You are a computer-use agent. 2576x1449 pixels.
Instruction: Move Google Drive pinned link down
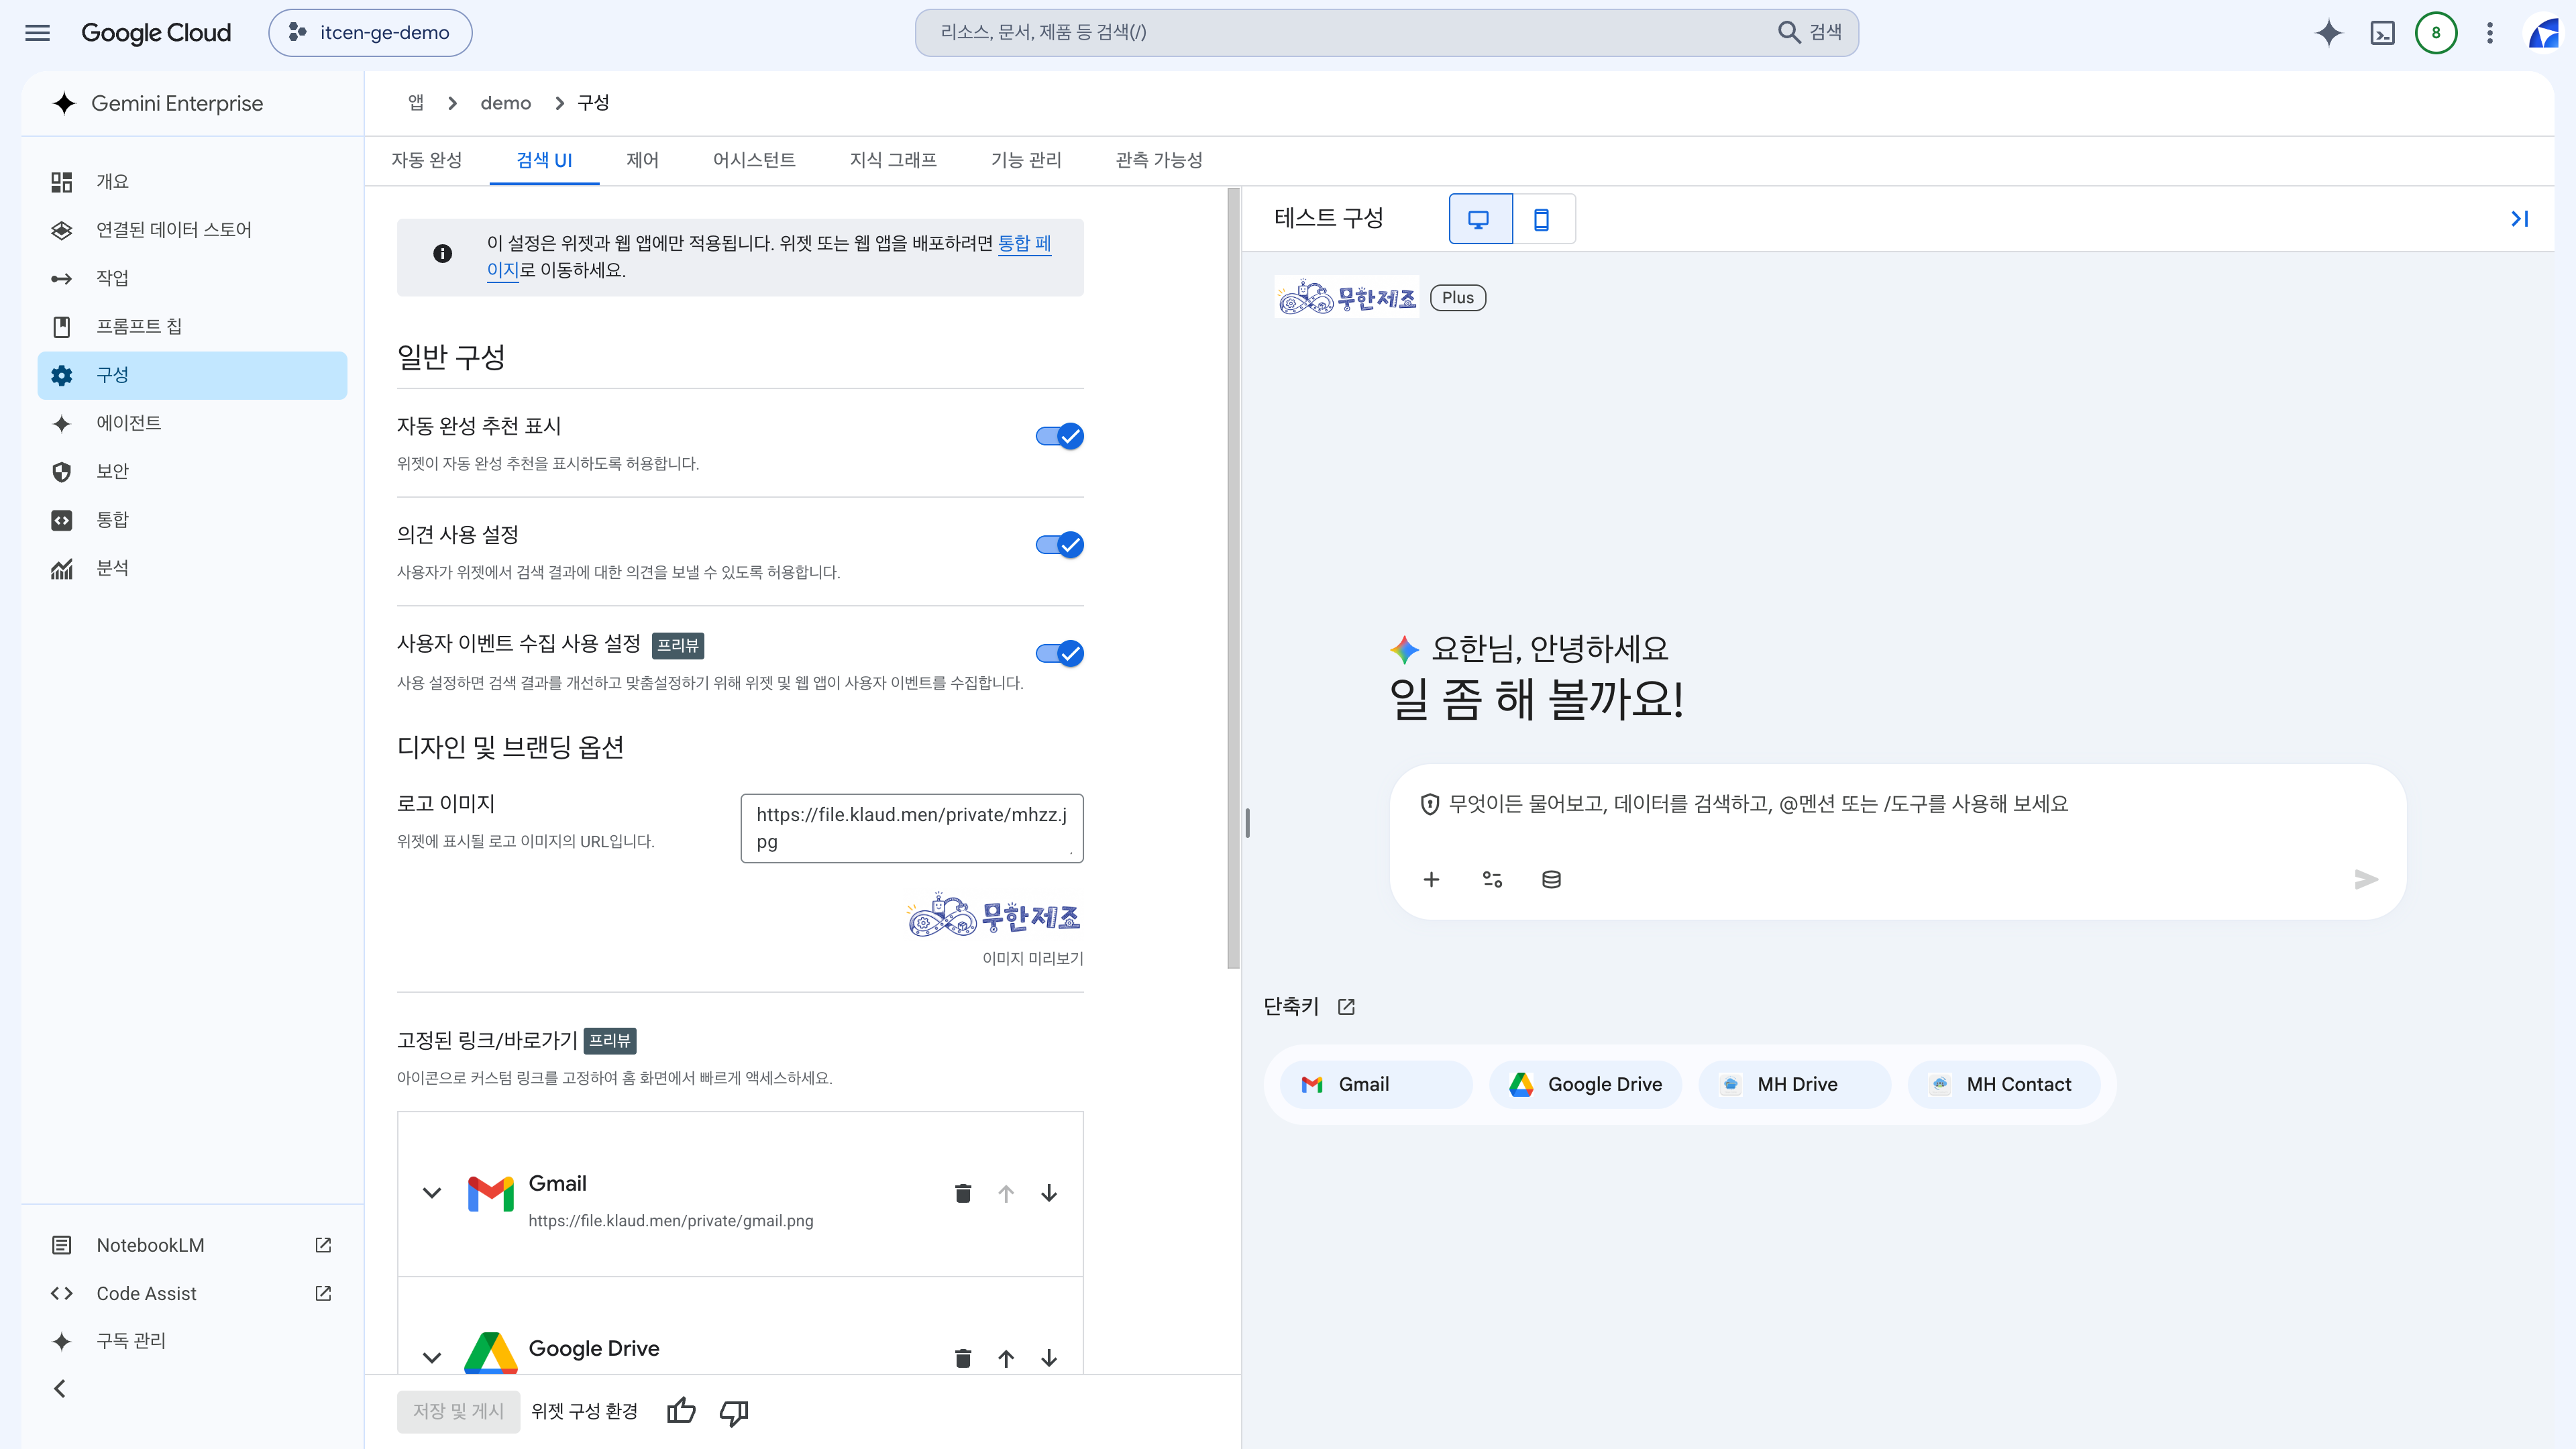[x=1049, y=1358]
